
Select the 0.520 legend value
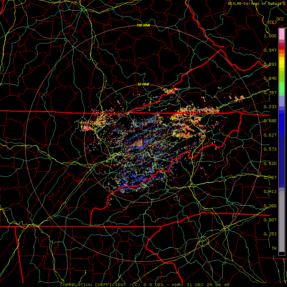click(270, 164)
